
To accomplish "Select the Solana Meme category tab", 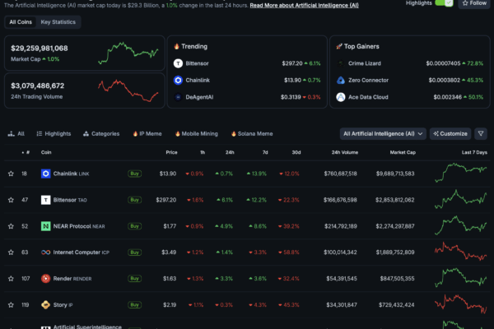I will (x=250, y=133).
